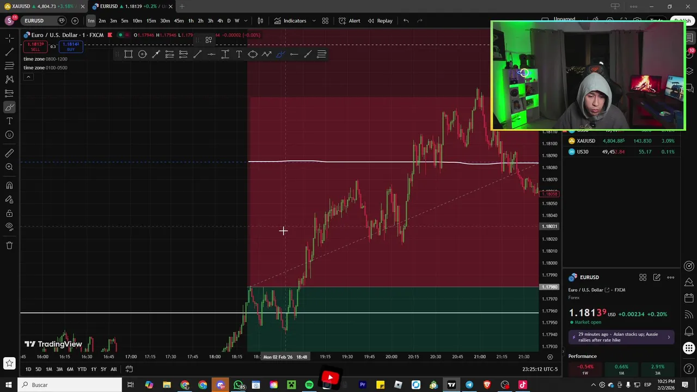Activate the zoom in tool
The height and width of the screenshot is (392, 697).
coord(9,167)
